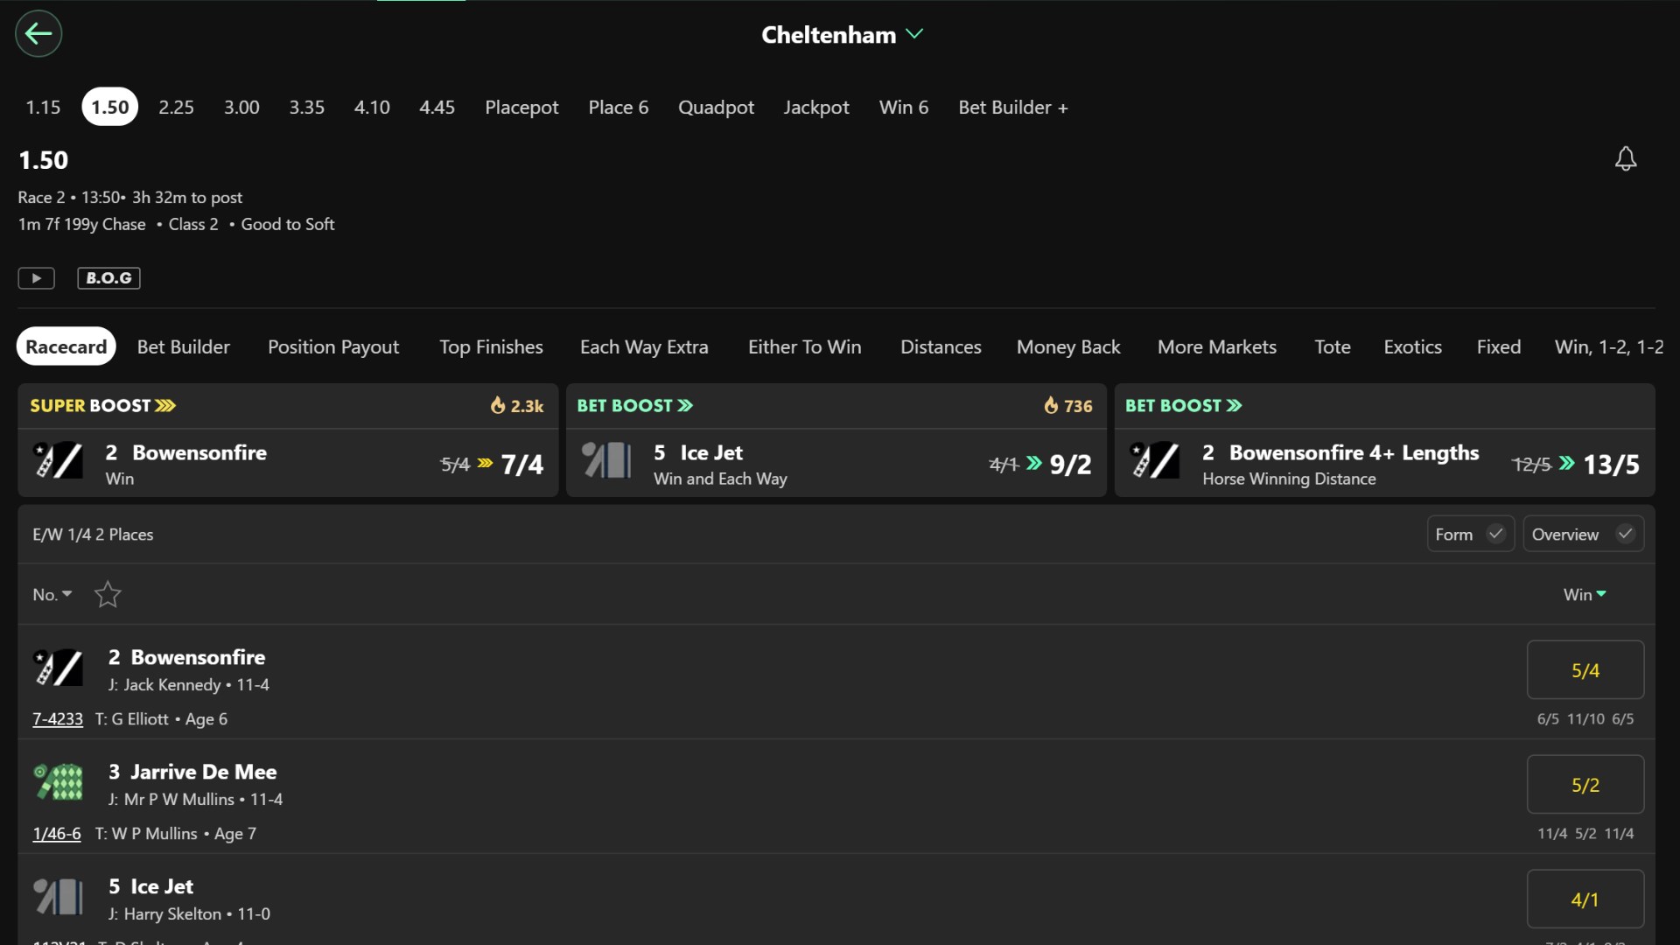The height and width of the screenshot is (945, 1680).
Task: Select the 2.25 race time
Action: 176,107
